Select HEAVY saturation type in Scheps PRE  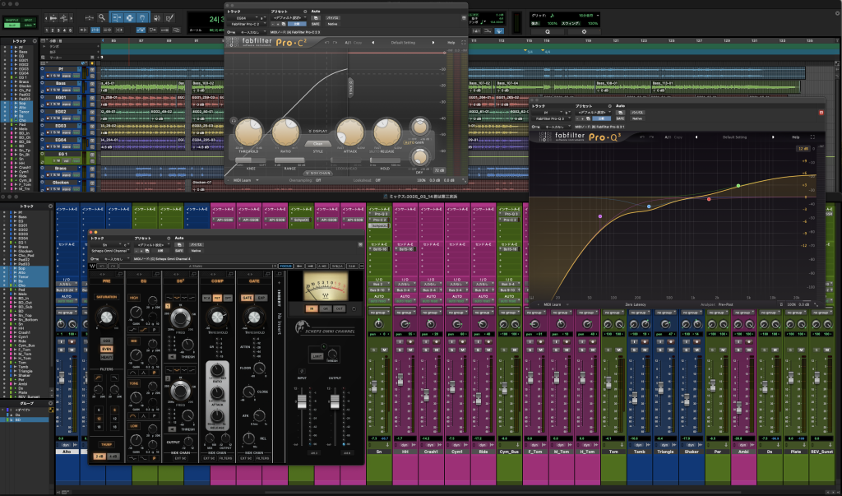pyautogui.click(x=106, y=357)
